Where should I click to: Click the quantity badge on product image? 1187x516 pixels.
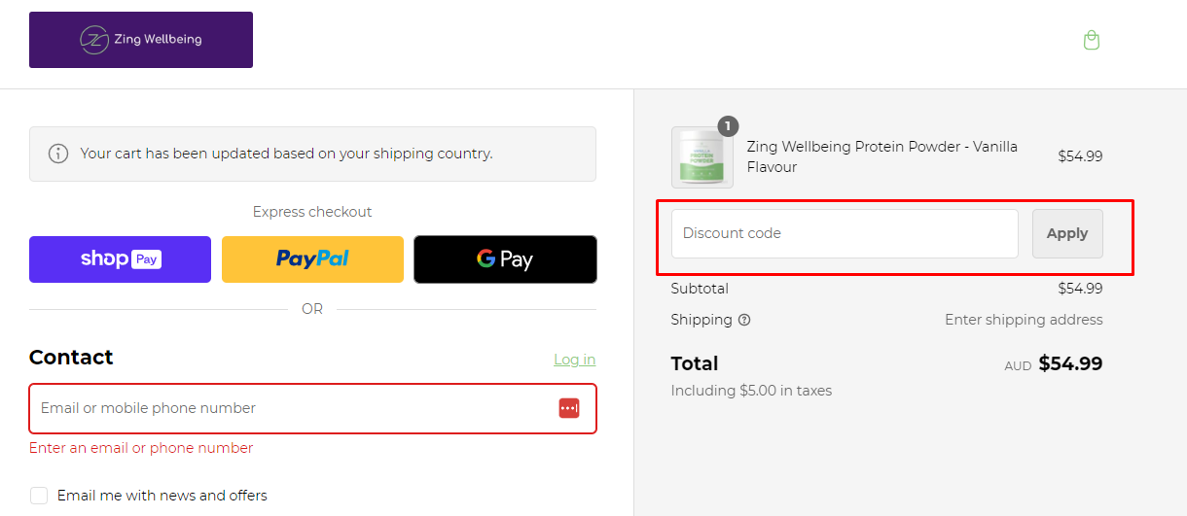728,126
